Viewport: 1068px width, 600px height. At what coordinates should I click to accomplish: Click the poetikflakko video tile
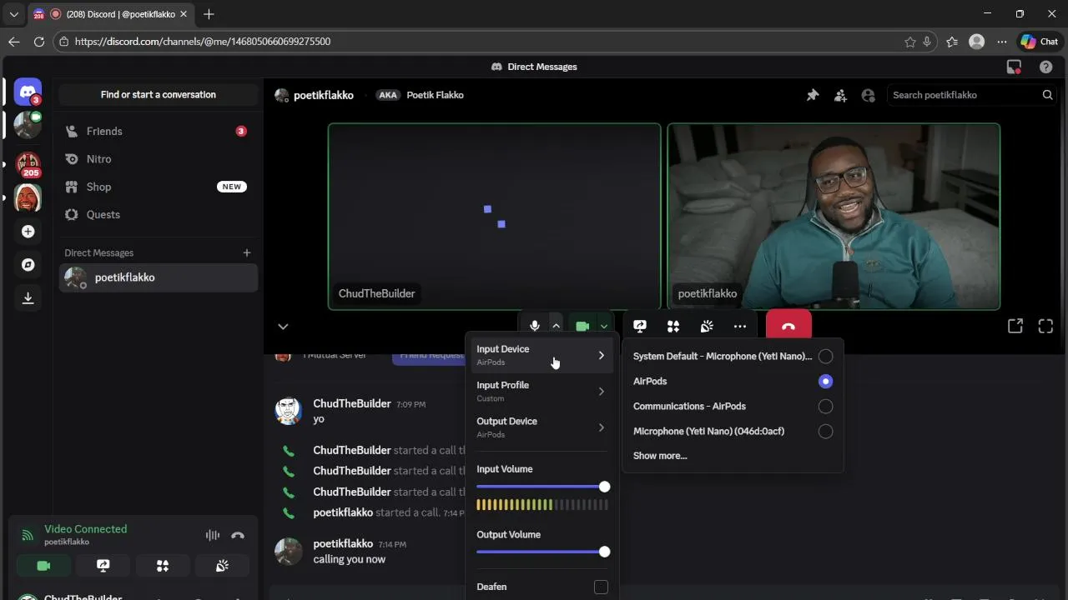pyautogui.click(x=834, y=217)
